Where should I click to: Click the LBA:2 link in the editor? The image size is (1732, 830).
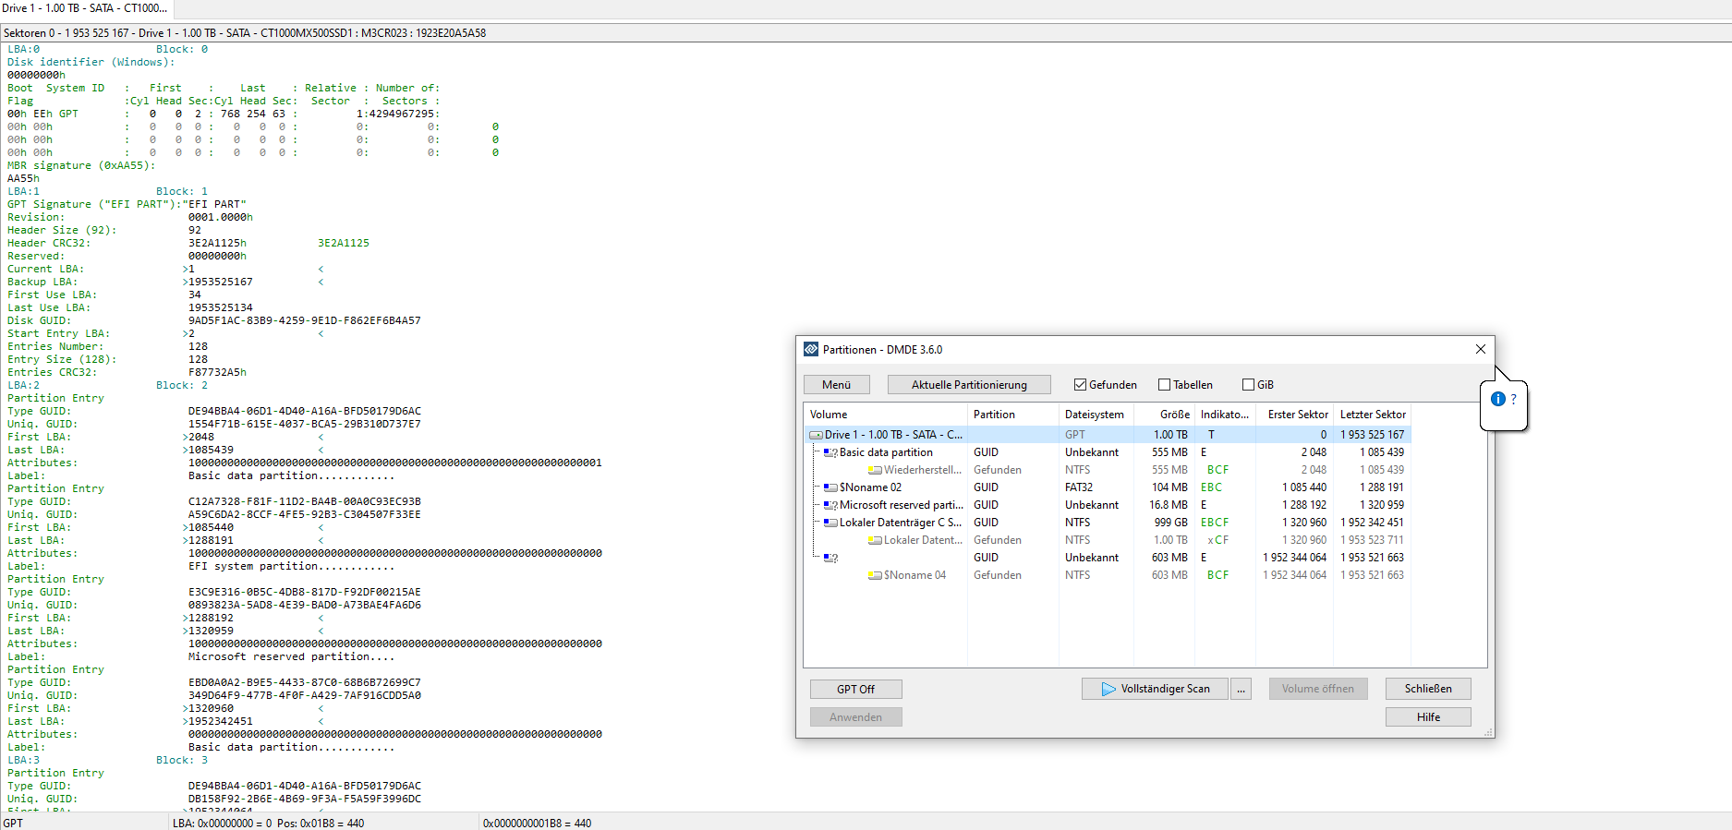24,386
